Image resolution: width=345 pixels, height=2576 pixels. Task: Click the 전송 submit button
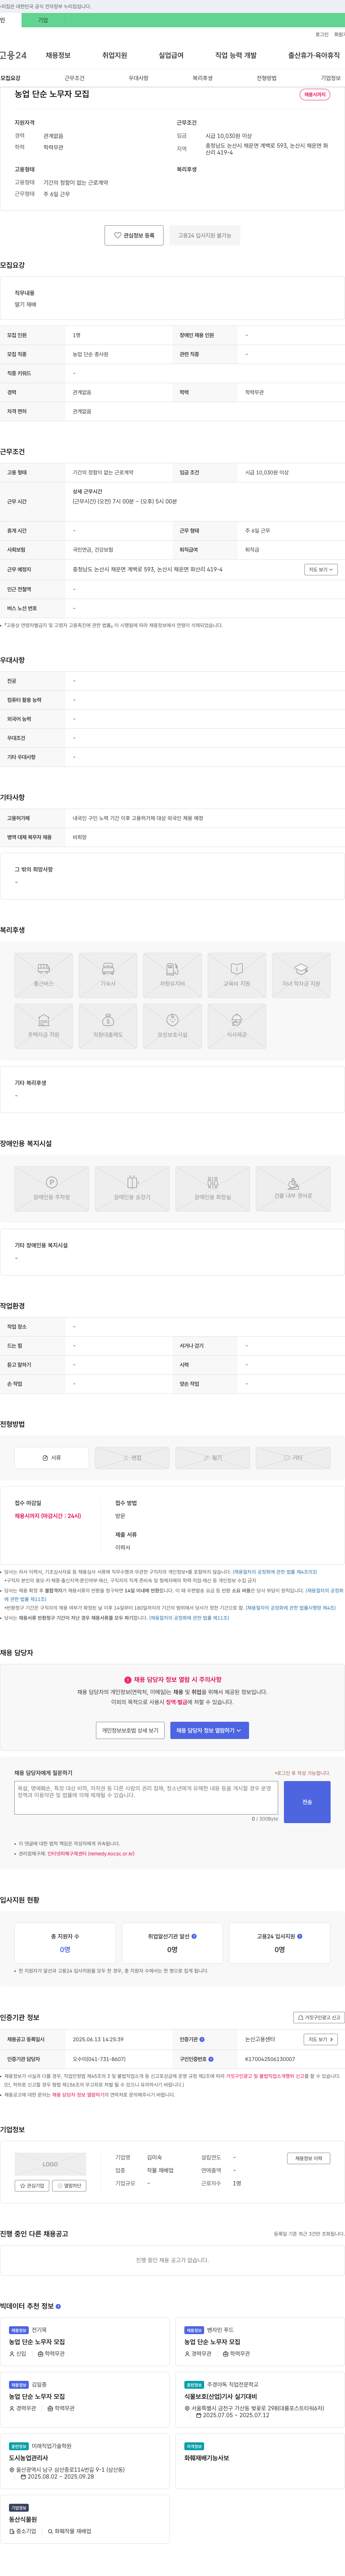click(307, 1802)
